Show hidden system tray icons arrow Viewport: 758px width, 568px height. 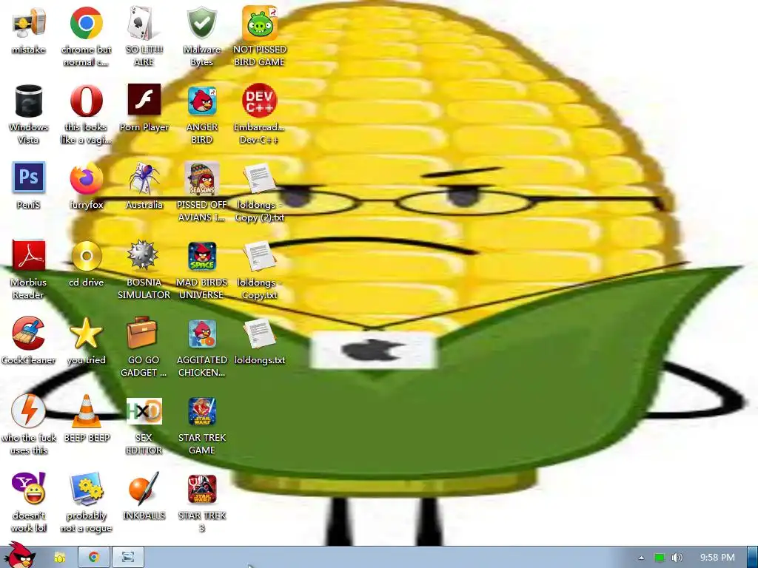point(641,558)
